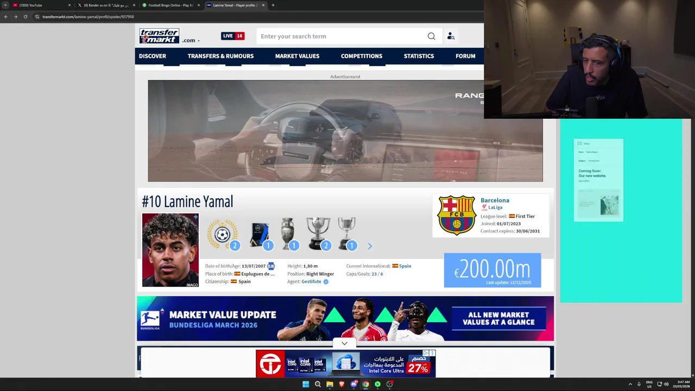Open the clock and date panel

[681, 384]
